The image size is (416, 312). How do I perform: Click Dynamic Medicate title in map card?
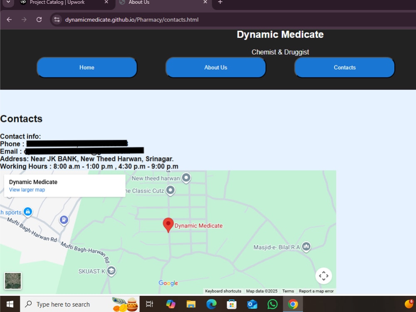coord(33,182)
